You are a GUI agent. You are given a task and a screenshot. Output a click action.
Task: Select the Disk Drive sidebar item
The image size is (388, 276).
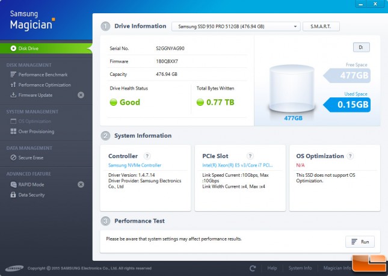46,49
